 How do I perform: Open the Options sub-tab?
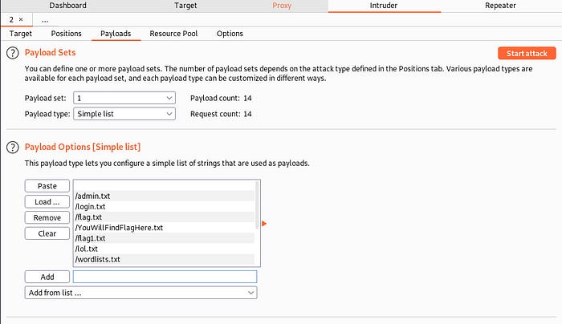click(x=230, y=34)
